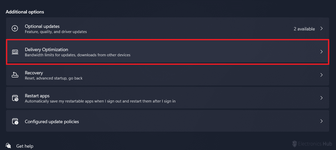Select the Restart apps option
This screenshot has height=150, width=336.
(x=37, y=96)
